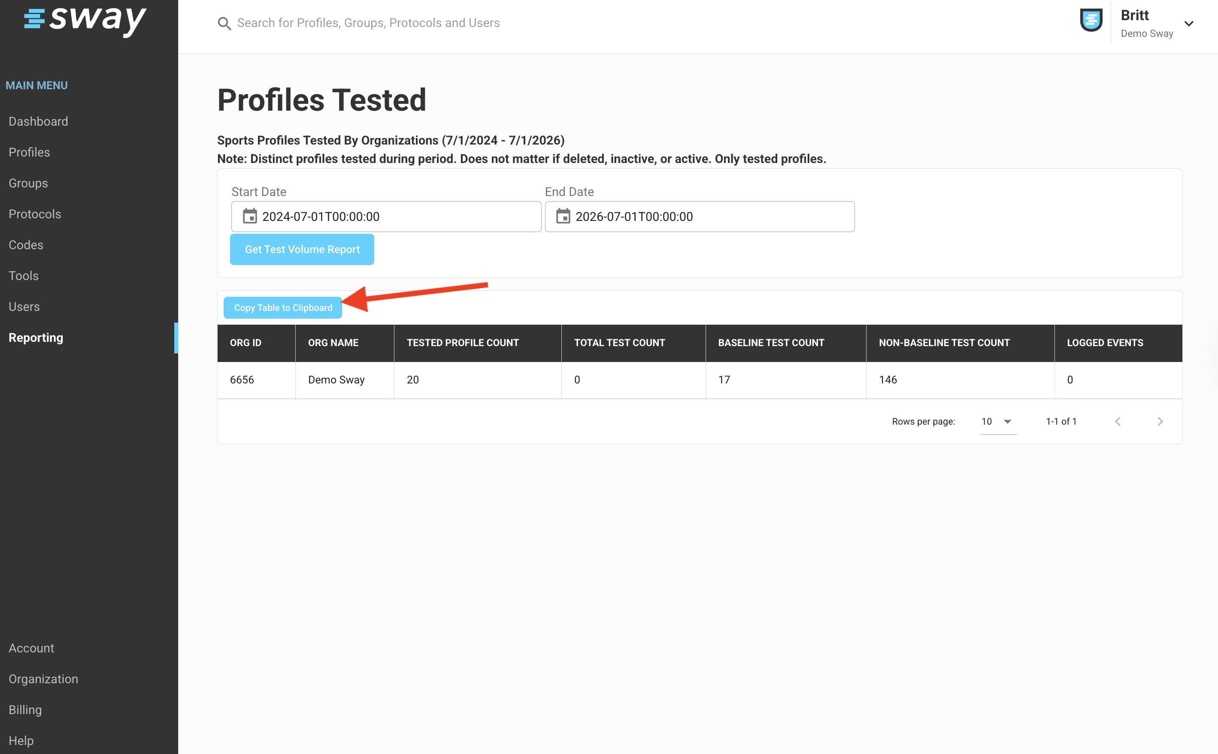1218x754 pixels.
Task: Click LOGGED EVENTS column header
Action: 1118,343
